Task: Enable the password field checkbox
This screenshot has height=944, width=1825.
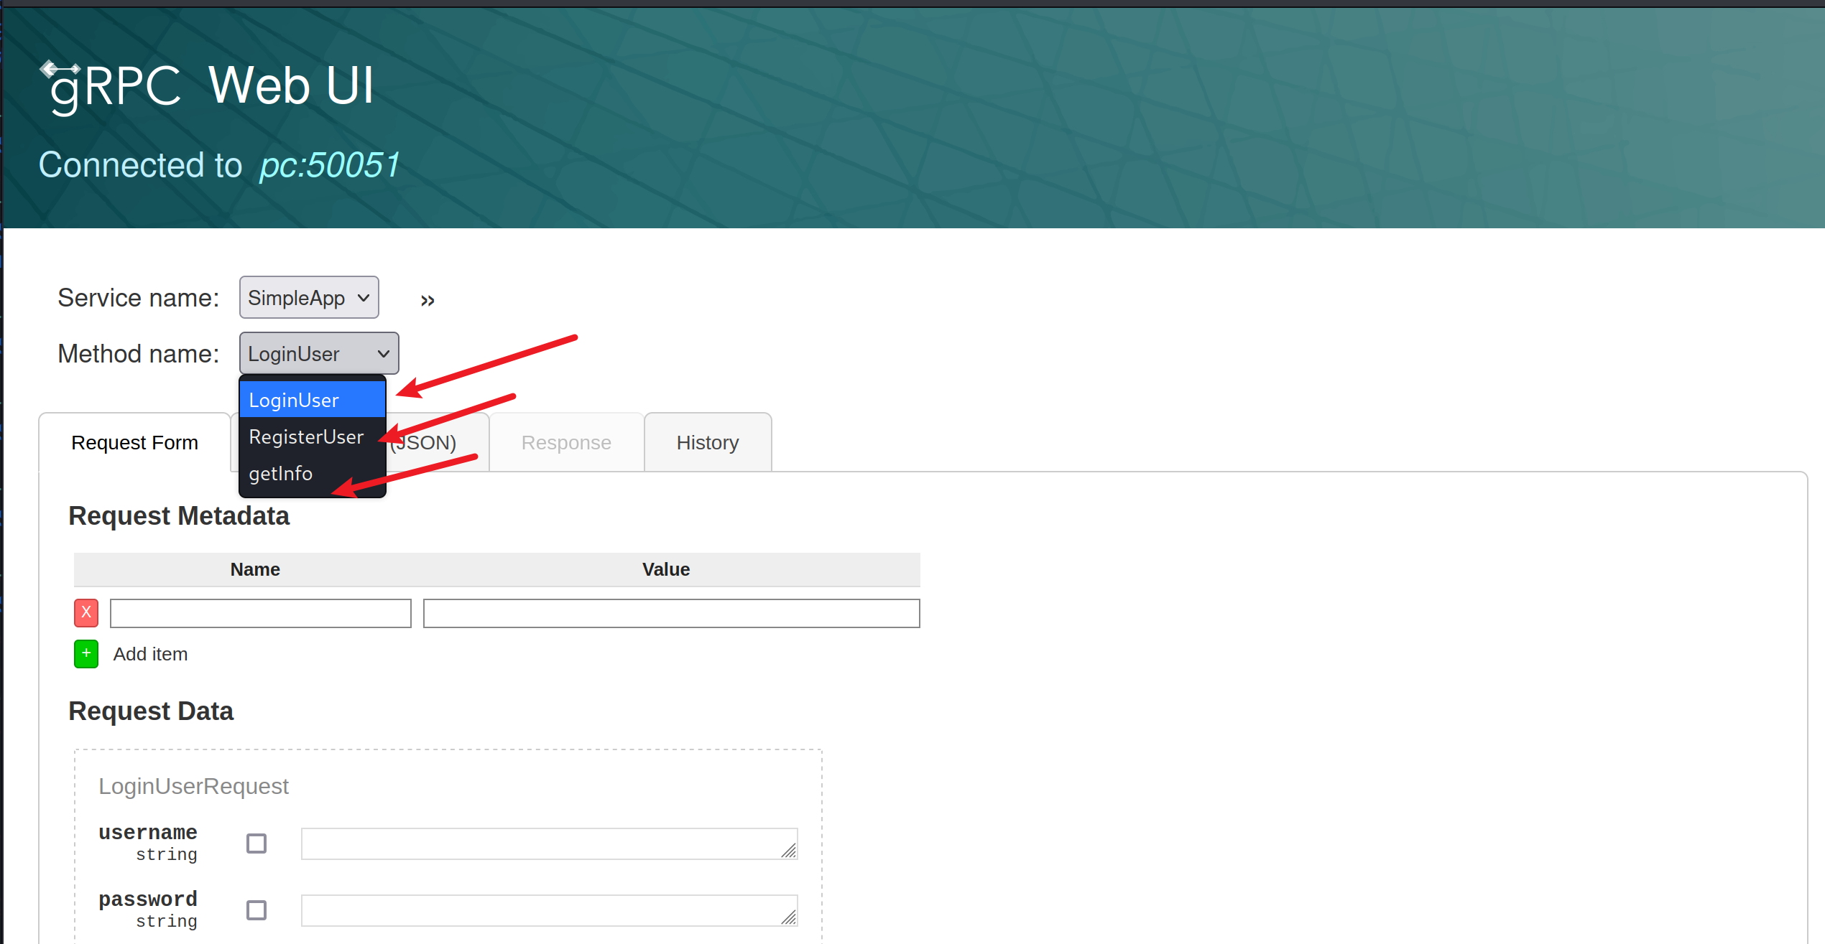Action: (x=257, y=910)
